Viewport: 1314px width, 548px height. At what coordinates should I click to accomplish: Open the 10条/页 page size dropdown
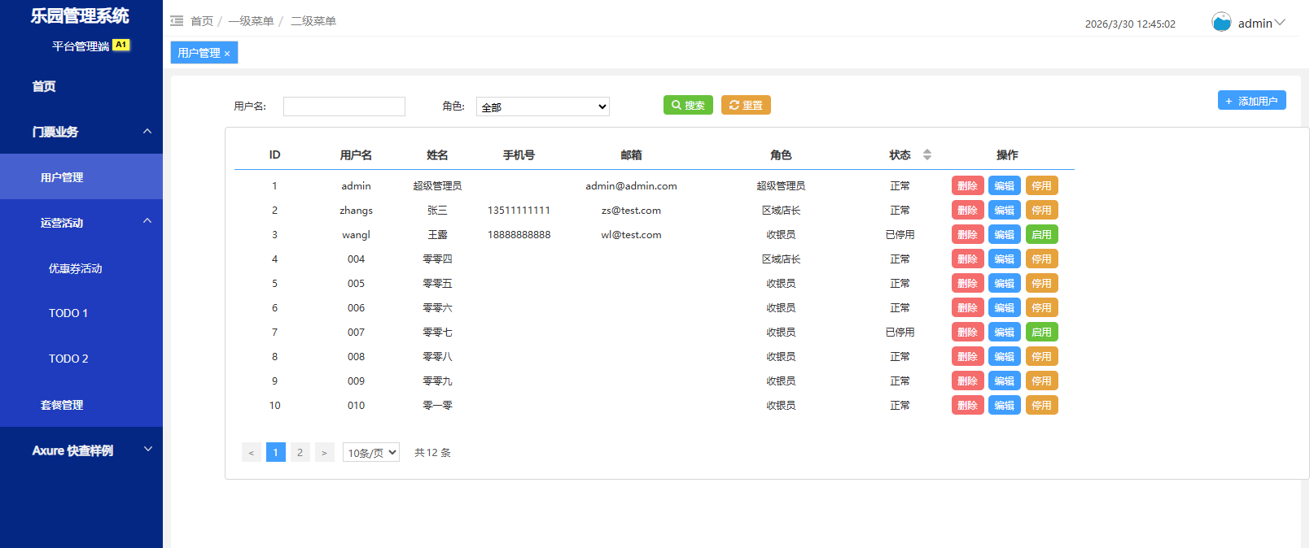coord(371,452)
